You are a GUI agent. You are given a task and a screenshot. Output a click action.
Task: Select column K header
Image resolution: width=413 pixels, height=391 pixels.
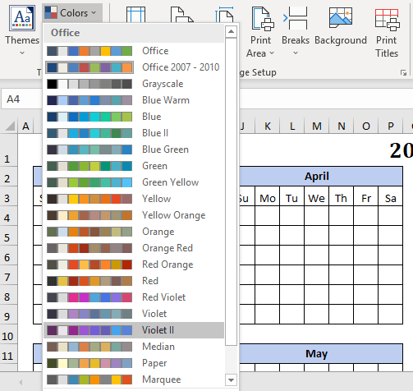[x=268, y=126]
